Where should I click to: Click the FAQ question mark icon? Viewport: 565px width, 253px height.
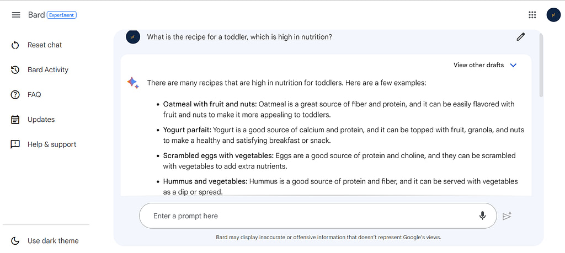tap(15, 95)
